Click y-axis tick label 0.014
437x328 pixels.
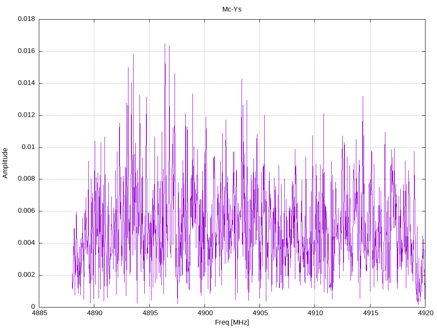pos(26,83)
